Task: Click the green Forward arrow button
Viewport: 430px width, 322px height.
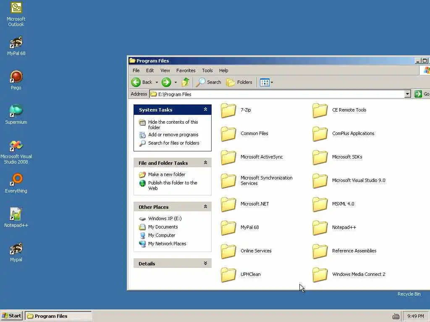Action: click(x=166, y=82)
